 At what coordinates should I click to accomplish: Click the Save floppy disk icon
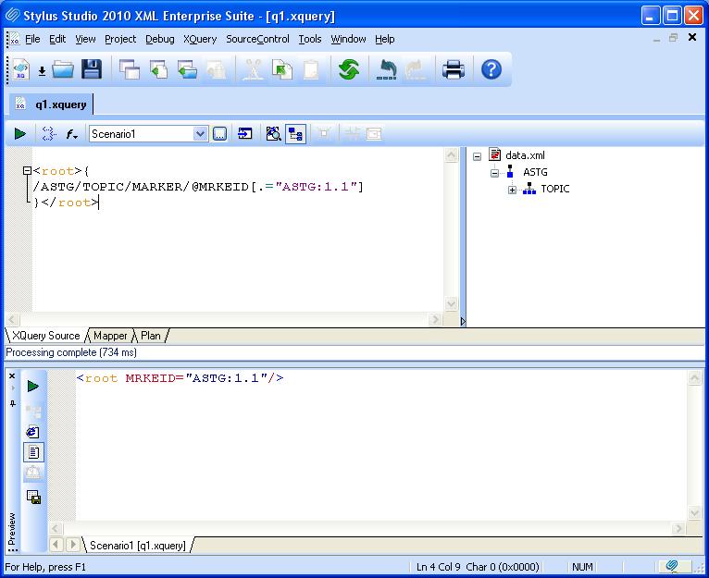coord(92,69)
